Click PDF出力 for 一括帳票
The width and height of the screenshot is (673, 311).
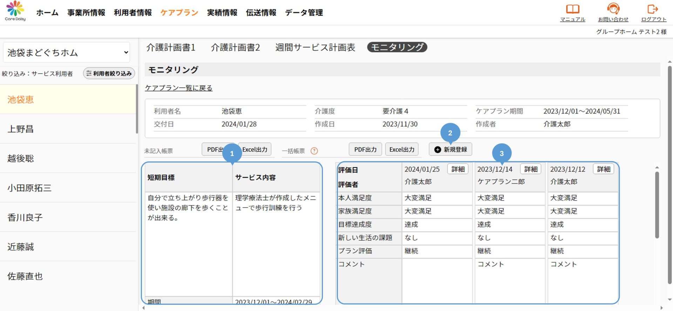tap(365, 149)
